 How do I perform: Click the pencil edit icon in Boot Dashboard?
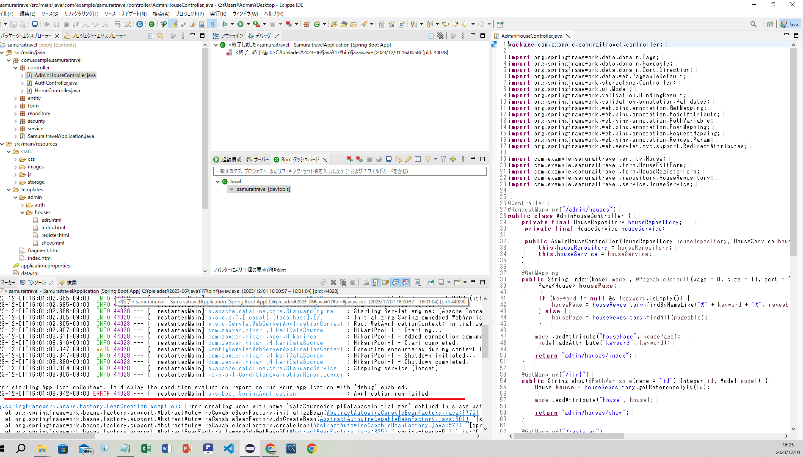tap(408, 159)
